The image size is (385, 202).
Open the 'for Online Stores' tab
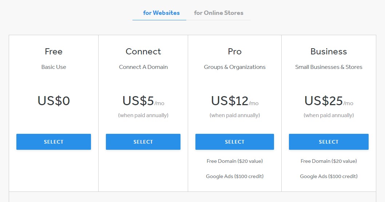pos(219,13)
